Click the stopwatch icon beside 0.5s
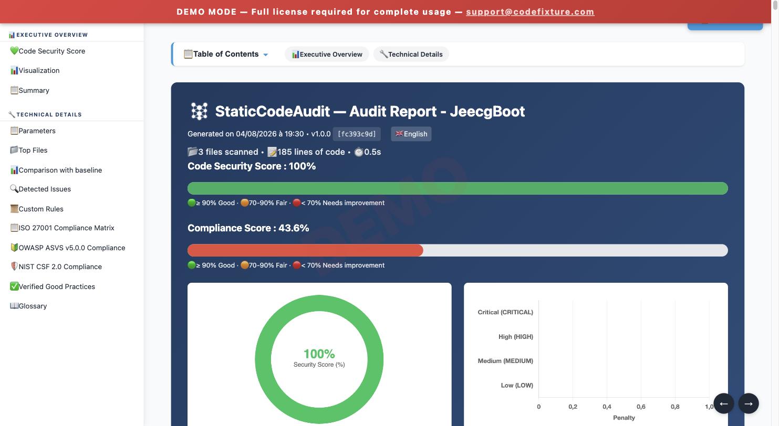The width and height of the screenshot is (779, 426). (359, 152)
